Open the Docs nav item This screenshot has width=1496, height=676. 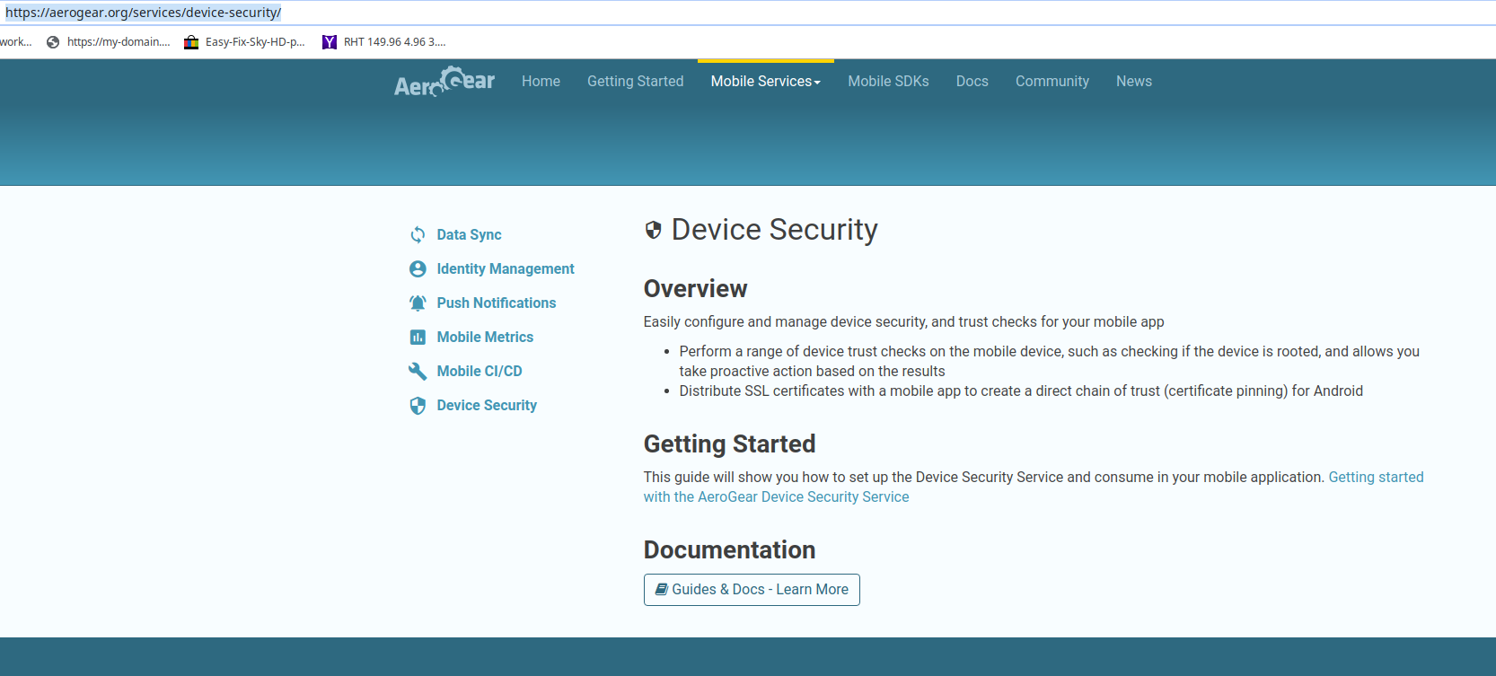pyautogui.click(x=972, y=81)
